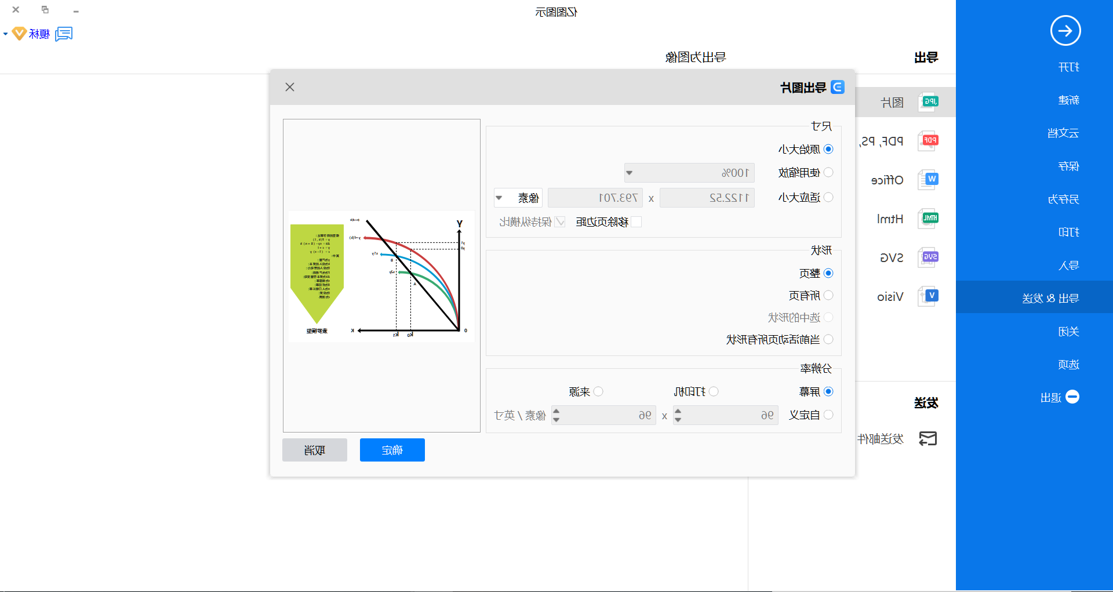Click the height field 793.701

tap(595, 198)
